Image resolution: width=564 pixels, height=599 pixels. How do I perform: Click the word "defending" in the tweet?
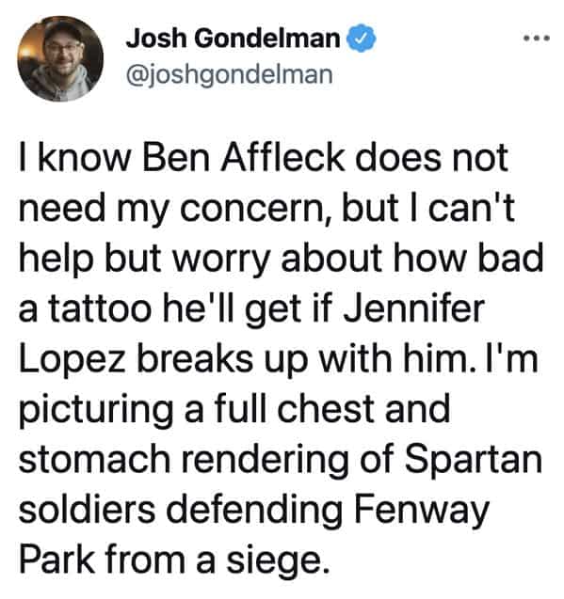[x=254, y=512]
